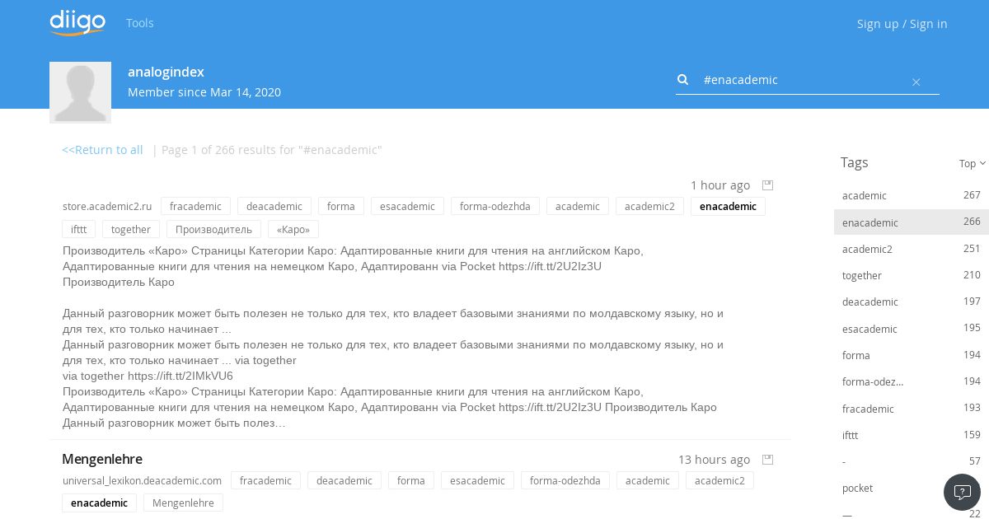Select enacademic tag in Tags sidebar
989x519 pixels.
[911, 222]
